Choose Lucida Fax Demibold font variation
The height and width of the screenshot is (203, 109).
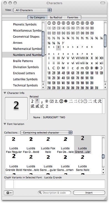(31, 145)
